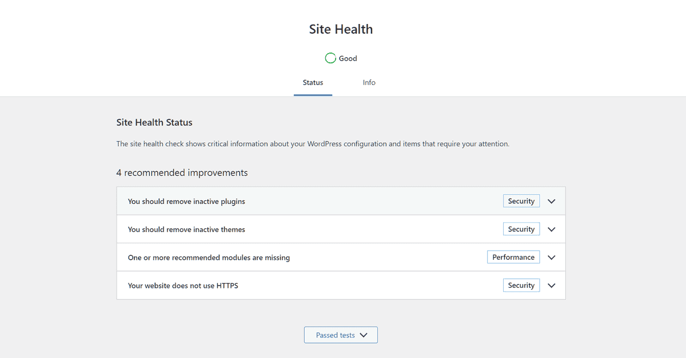Click the Performance badge

[x=513, y=257]
